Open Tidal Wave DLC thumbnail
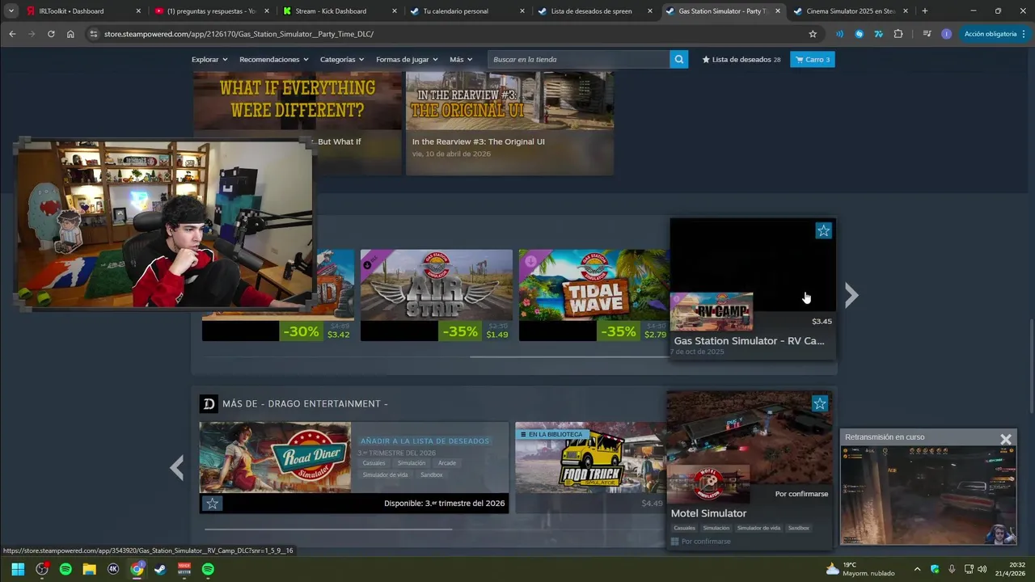This screenshot has height=582, width=1035. pyautogui.click(x=594, y=285)
